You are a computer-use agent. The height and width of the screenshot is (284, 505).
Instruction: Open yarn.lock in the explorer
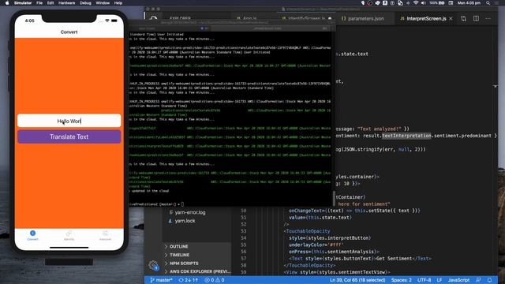(185, 221)
